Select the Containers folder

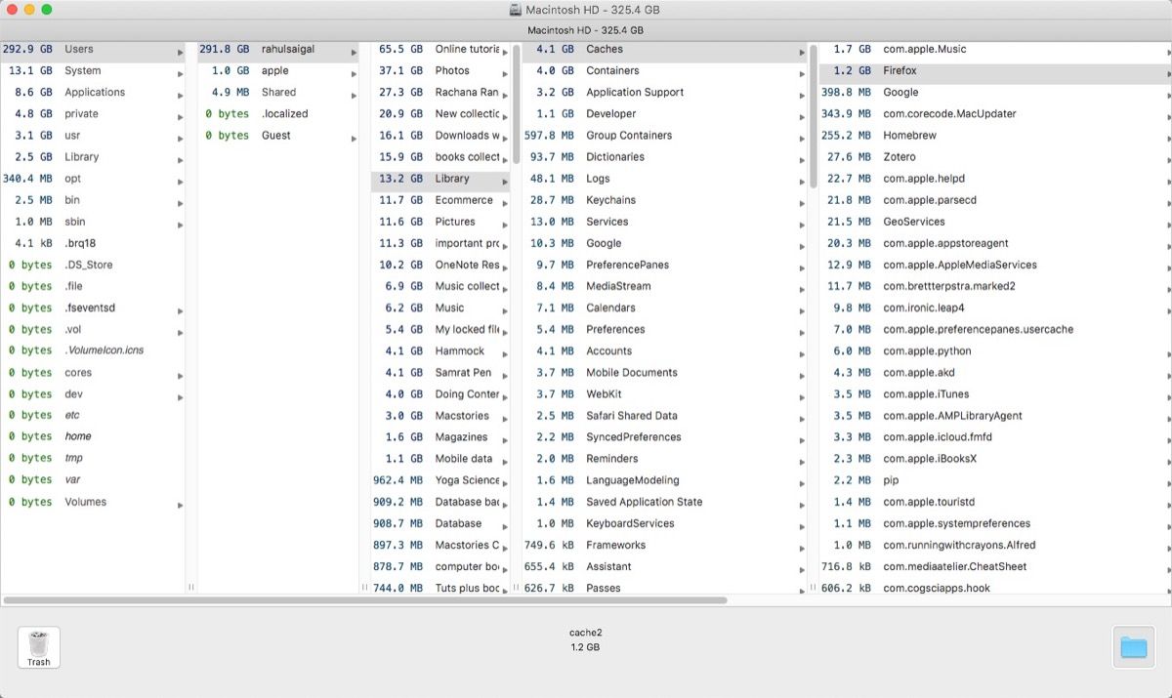pyautogui.click(x=613, y=70)
